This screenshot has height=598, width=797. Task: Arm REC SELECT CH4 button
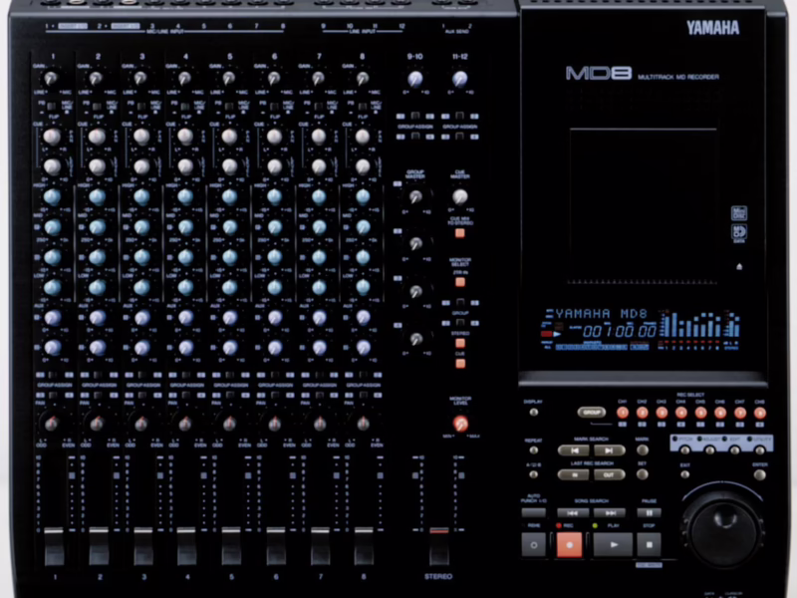coord(681,413)
